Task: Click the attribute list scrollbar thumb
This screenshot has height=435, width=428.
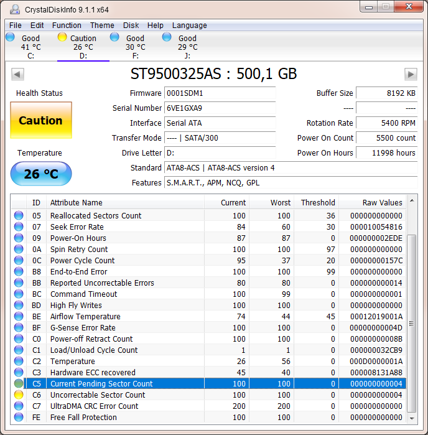Action: [412, 324]
